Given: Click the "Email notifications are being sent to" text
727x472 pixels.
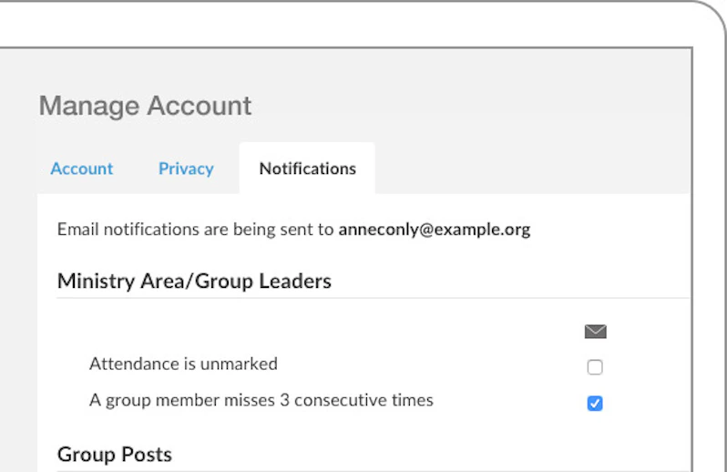Looking at the screenshot, I should point(195,230).
